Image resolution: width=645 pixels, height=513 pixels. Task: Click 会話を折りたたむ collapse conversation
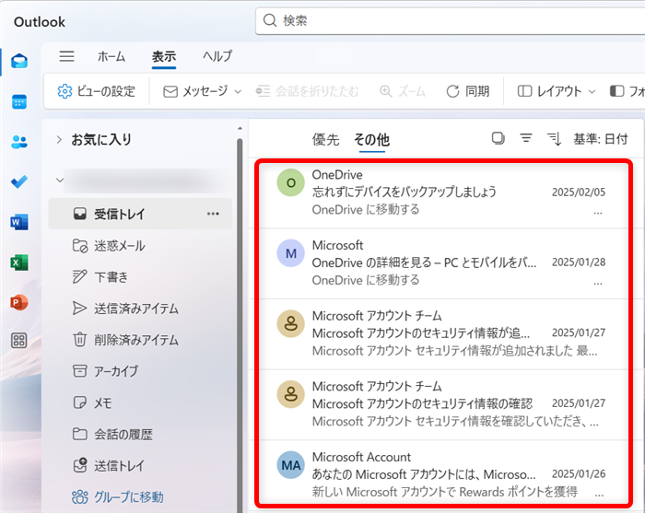coord(307,91)
